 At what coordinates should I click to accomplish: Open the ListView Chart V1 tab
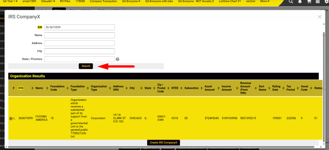point(230,1)
